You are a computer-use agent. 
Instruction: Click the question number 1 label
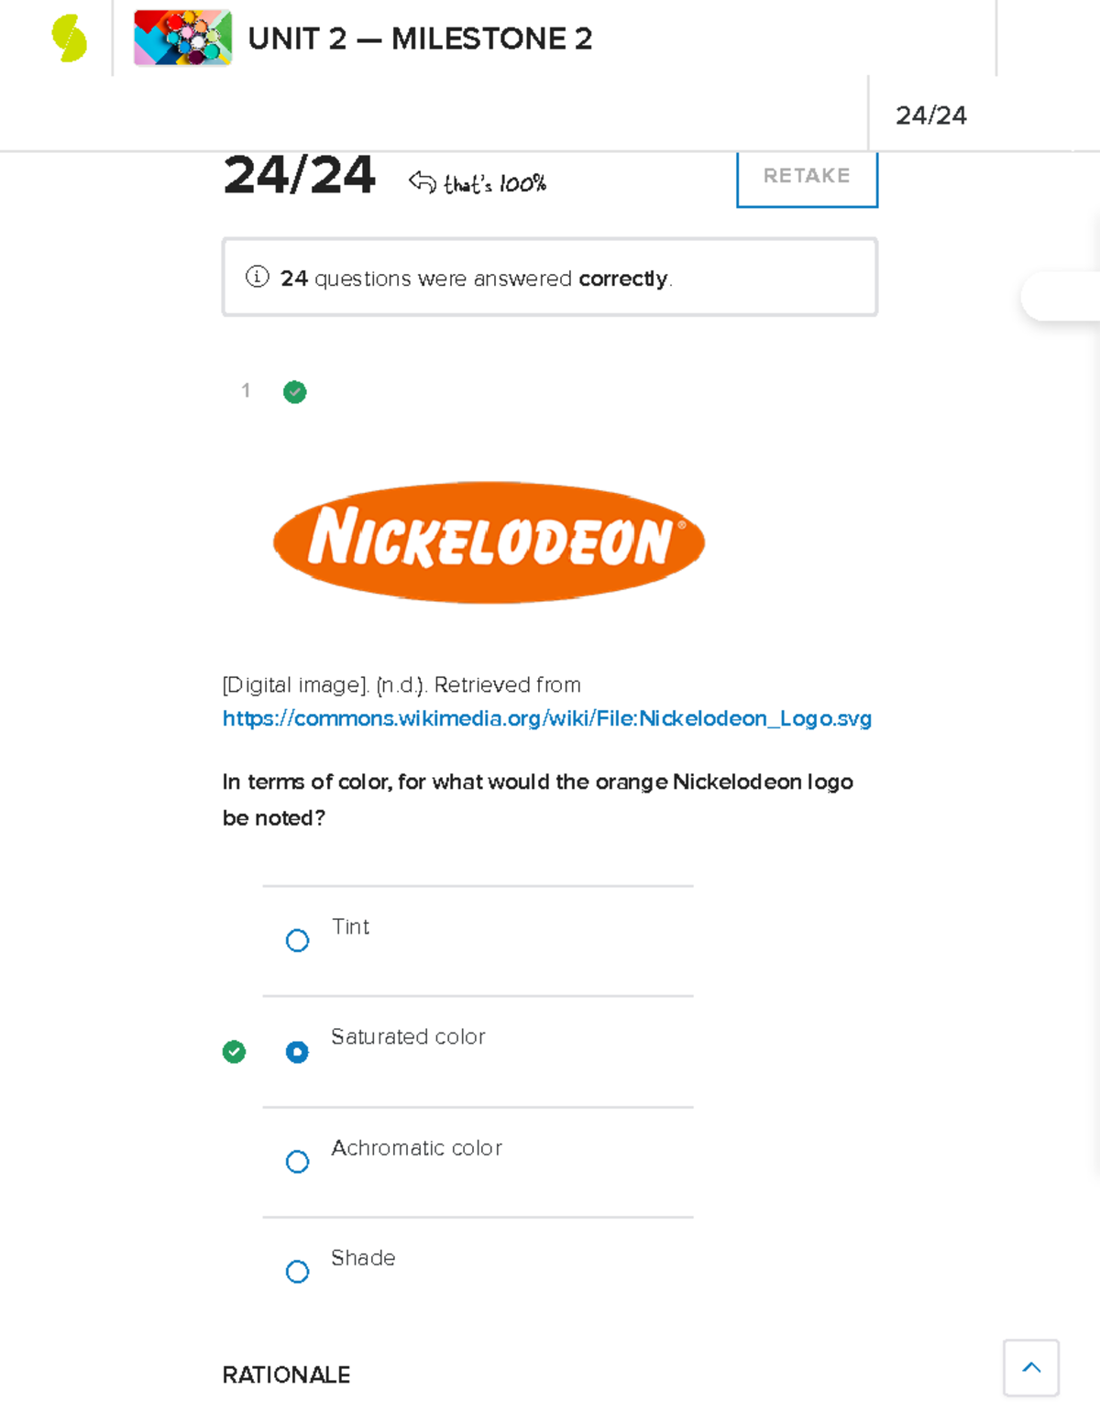246,391
